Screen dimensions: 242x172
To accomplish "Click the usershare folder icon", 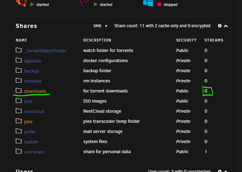I will click(x=19, y=151).
